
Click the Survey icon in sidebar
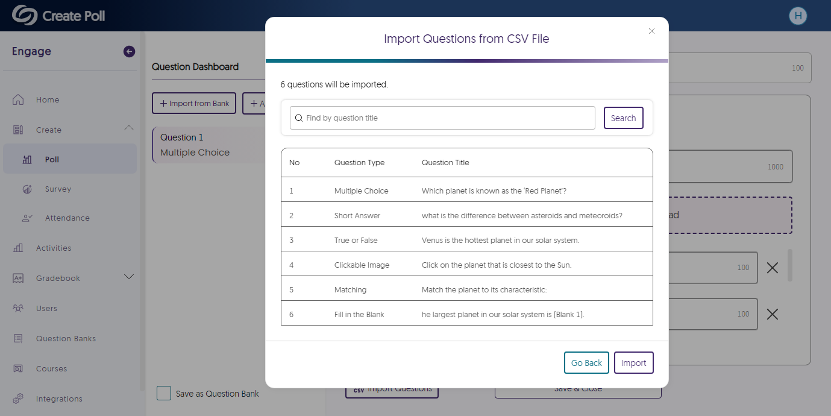pos(27,189)
